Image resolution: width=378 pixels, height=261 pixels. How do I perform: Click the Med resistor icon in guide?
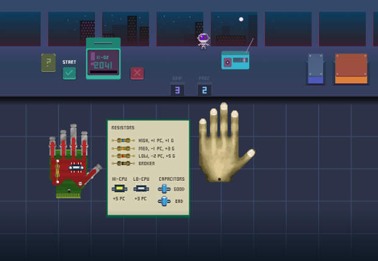click(123, 149)
